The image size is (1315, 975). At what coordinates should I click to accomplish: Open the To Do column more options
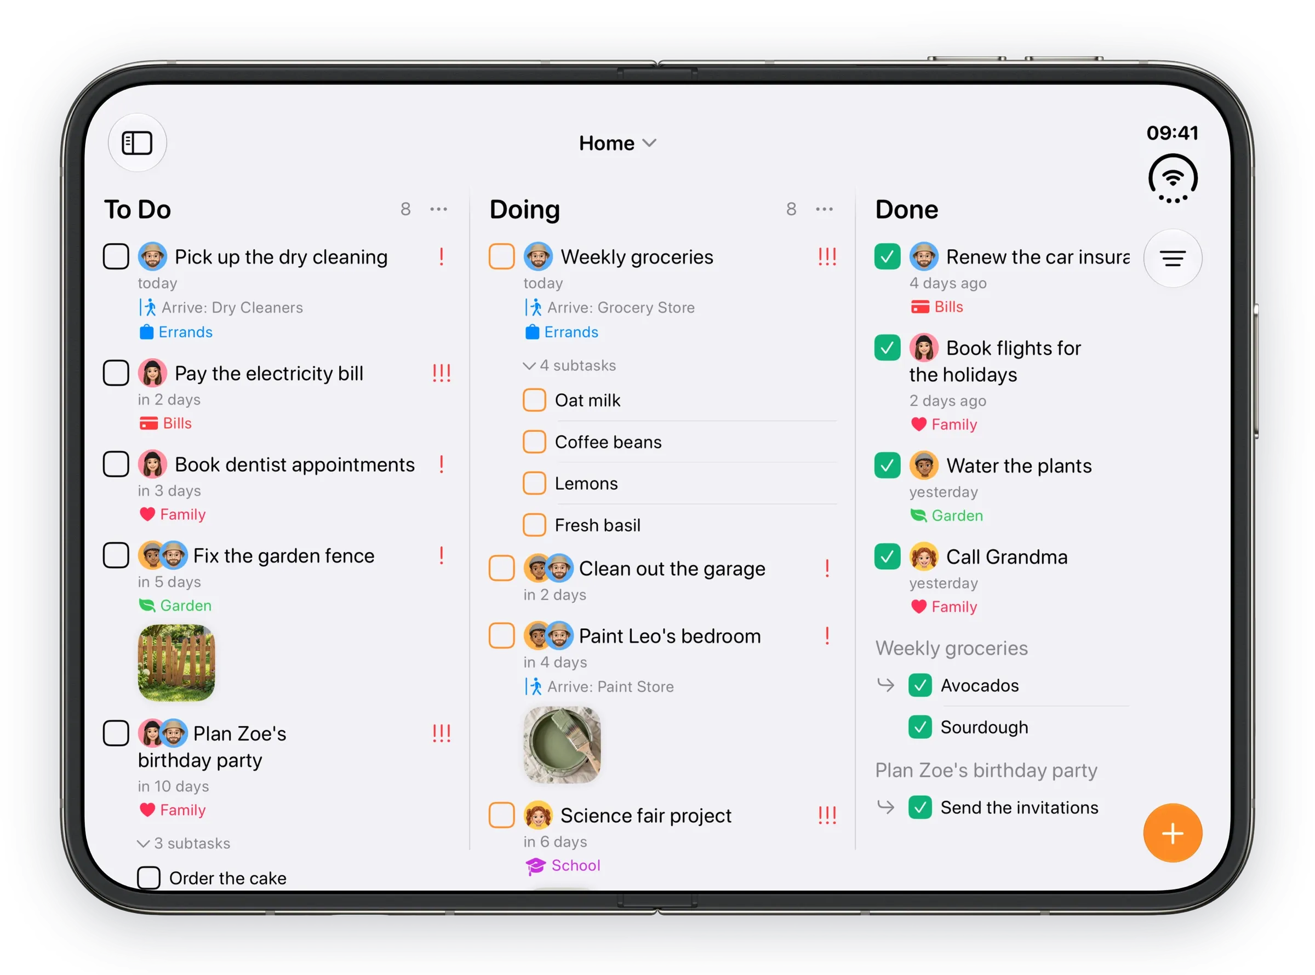(438, 209)
